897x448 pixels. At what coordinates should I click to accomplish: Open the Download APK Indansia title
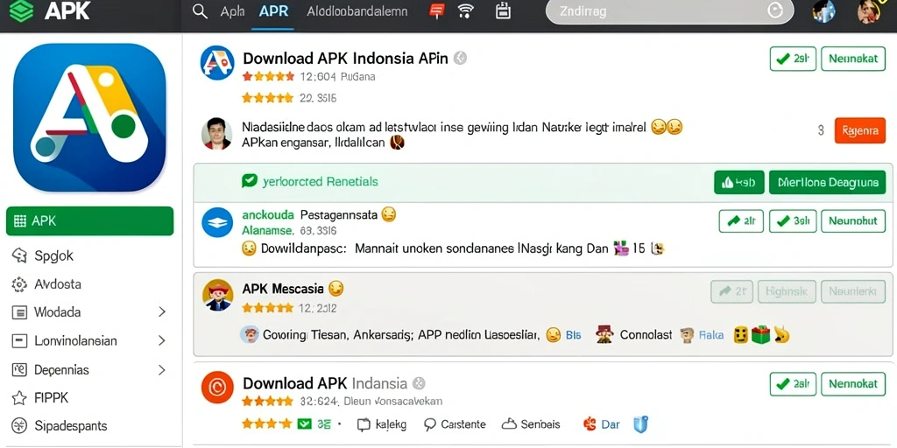(x=325, y=383)
